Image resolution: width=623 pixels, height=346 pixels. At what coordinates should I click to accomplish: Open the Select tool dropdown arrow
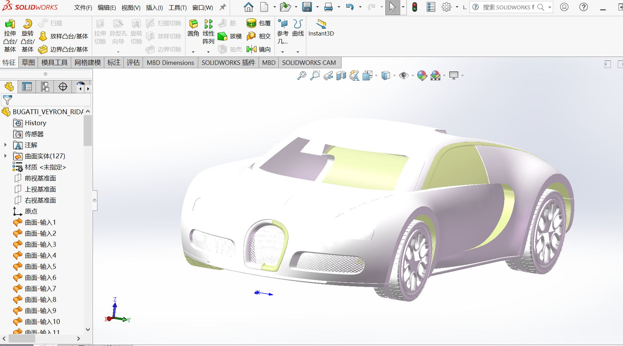[x=403, y=7]
